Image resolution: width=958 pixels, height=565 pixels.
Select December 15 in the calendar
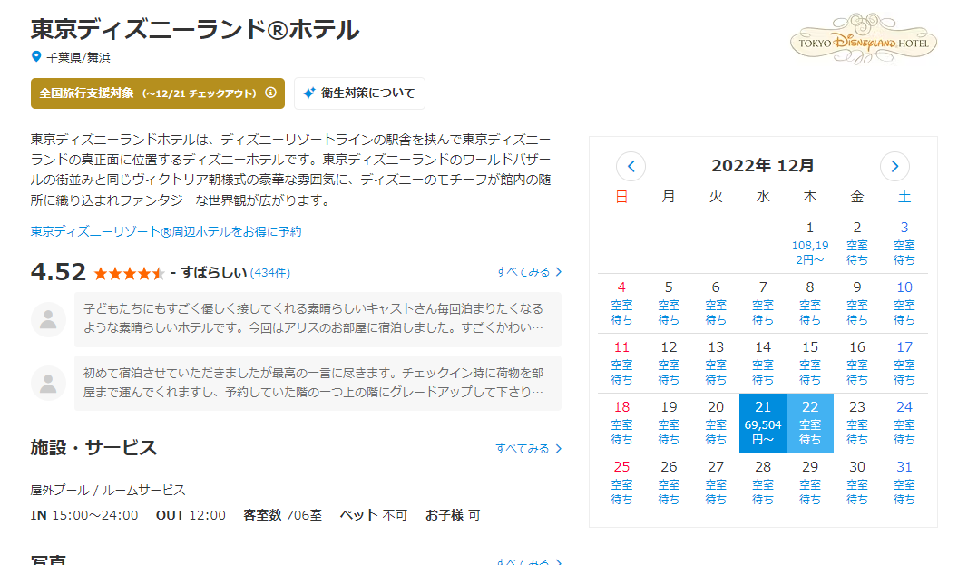click(810, 363)
